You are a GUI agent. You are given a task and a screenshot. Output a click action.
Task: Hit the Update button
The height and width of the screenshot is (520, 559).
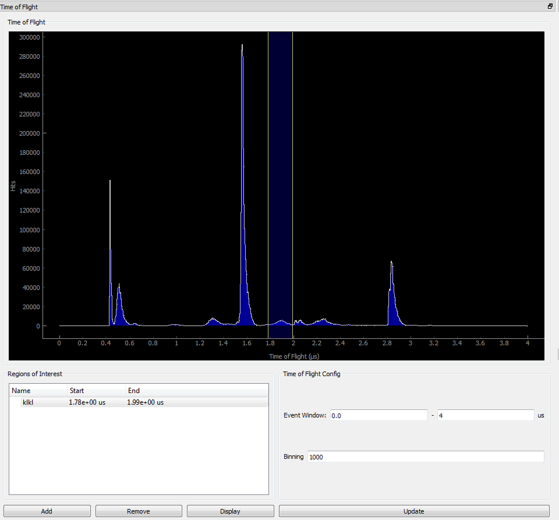point(413,511)
